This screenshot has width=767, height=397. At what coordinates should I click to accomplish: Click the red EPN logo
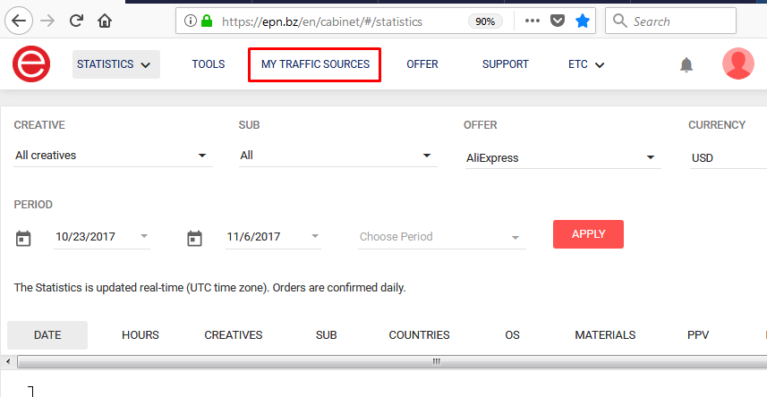tap(31, 64)
